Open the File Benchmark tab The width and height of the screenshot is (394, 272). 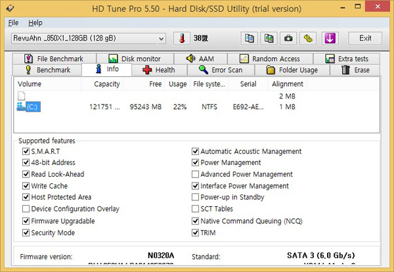(x=55, y=58)
